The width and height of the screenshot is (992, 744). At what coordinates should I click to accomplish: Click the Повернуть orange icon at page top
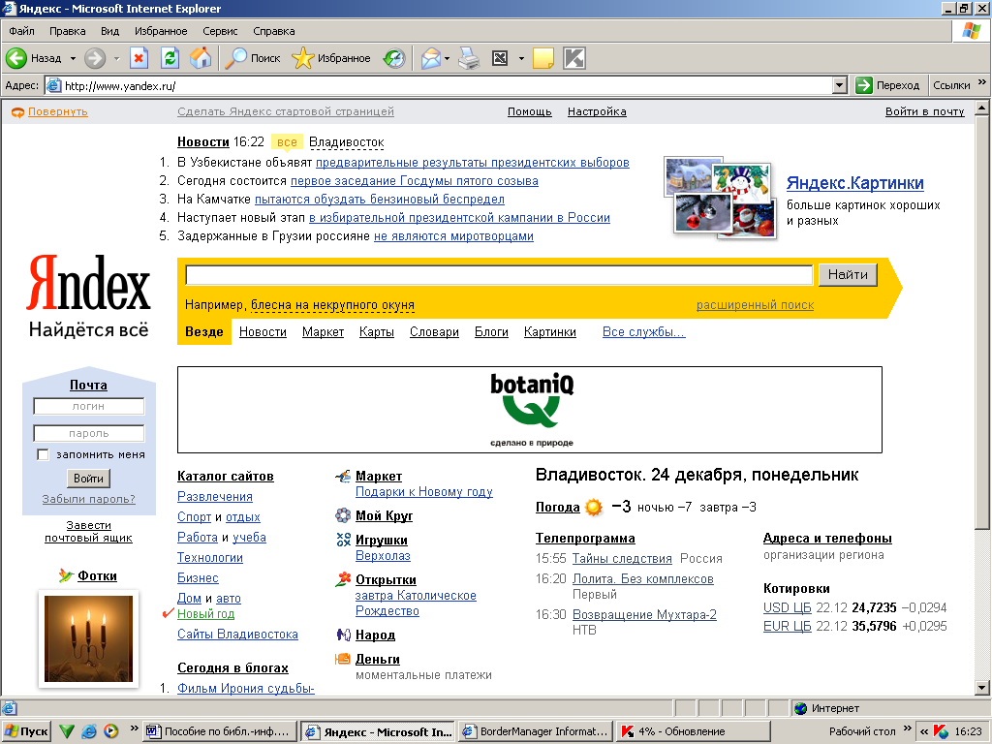tap(17, 112)
